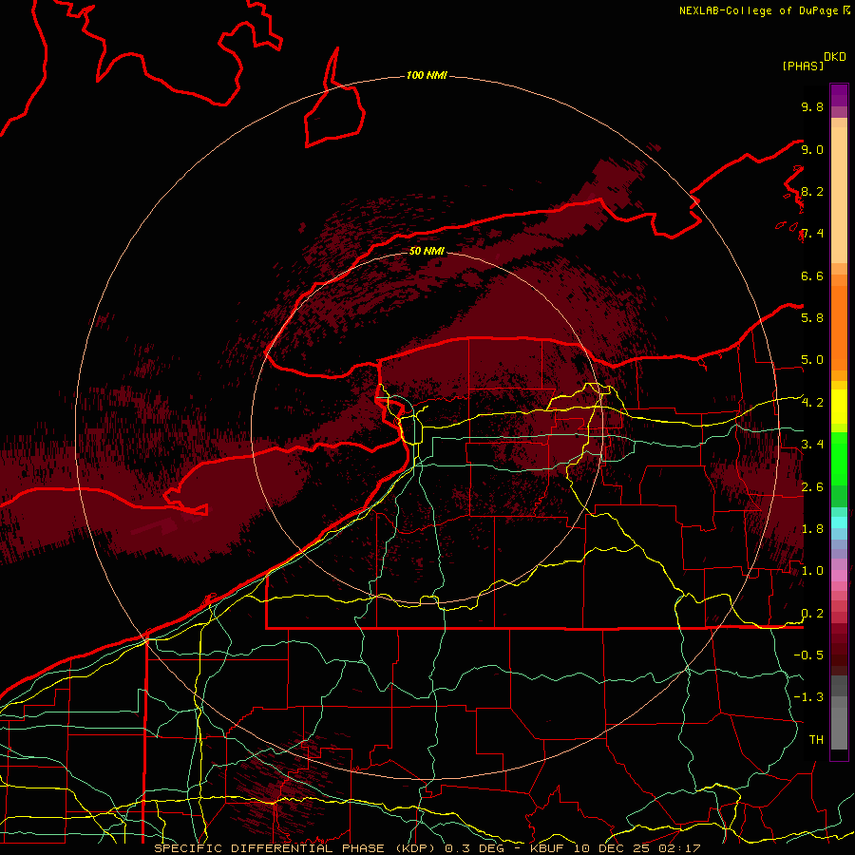Click the 3.4 value on color scale
This screenshot has height=855, width=855.
[x=812, y=445]
